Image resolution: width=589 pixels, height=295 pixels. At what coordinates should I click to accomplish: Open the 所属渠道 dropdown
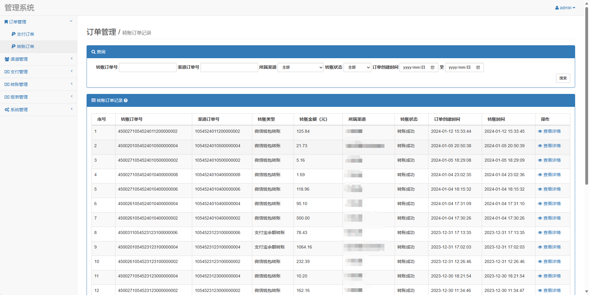tap(301, 67)
